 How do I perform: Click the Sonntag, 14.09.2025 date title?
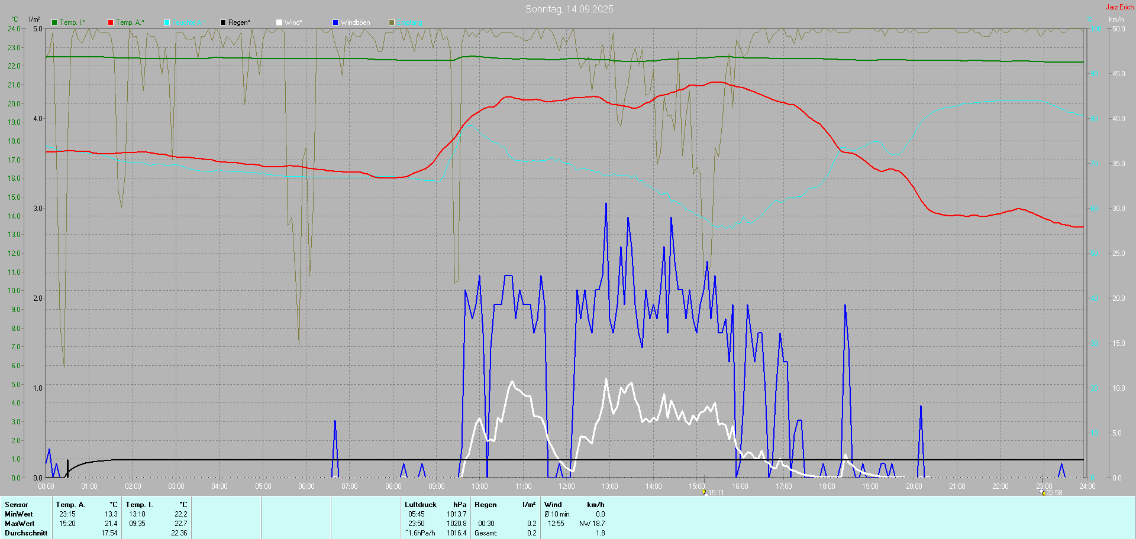coord(569,9)
